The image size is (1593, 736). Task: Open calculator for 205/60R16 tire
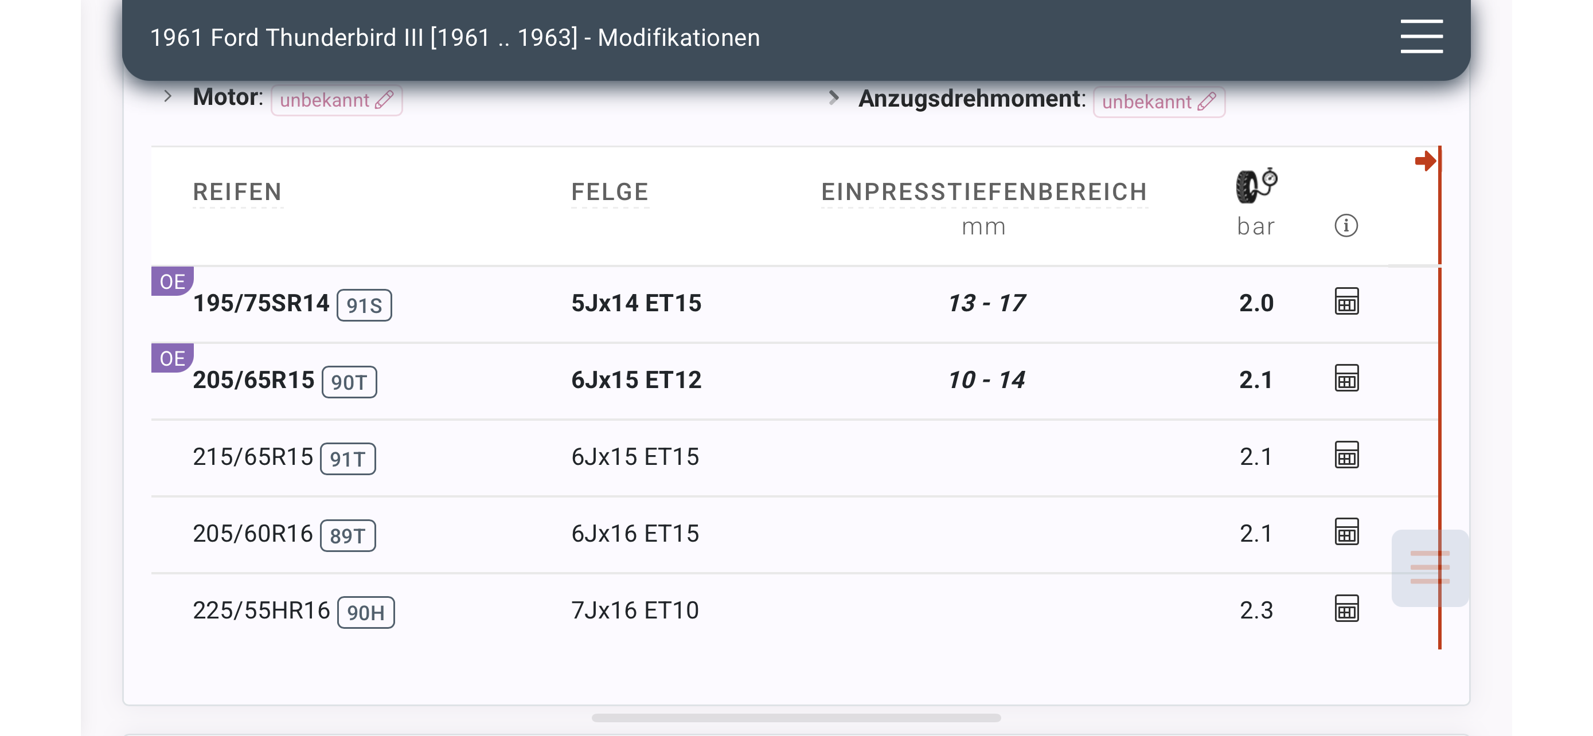point(1346,532)
